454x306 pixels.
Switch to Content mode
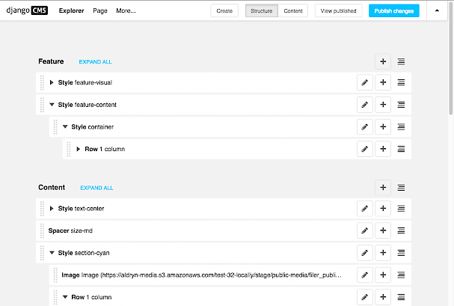[293, 10]
